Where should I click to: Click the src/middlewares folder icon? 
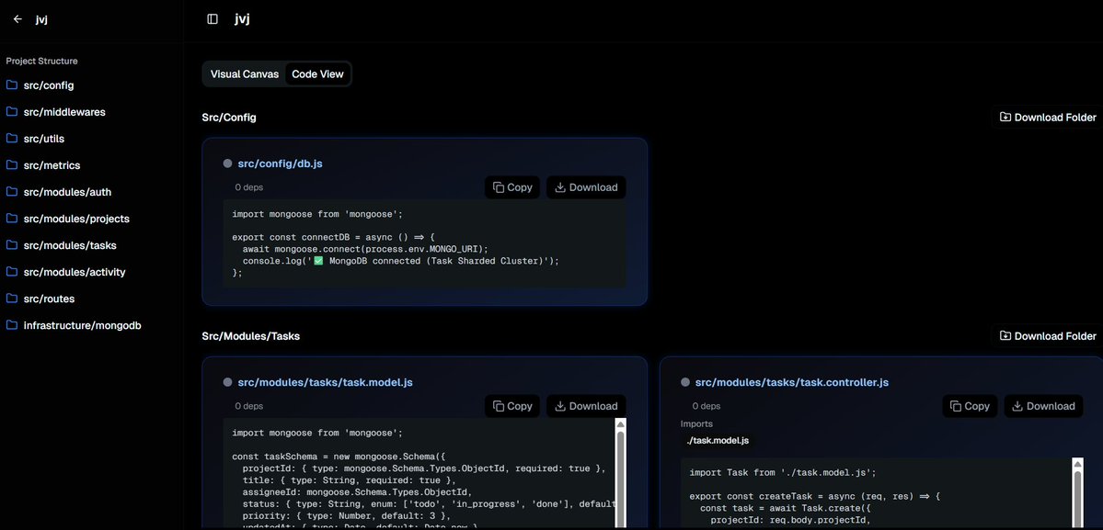tap(12, 112)
